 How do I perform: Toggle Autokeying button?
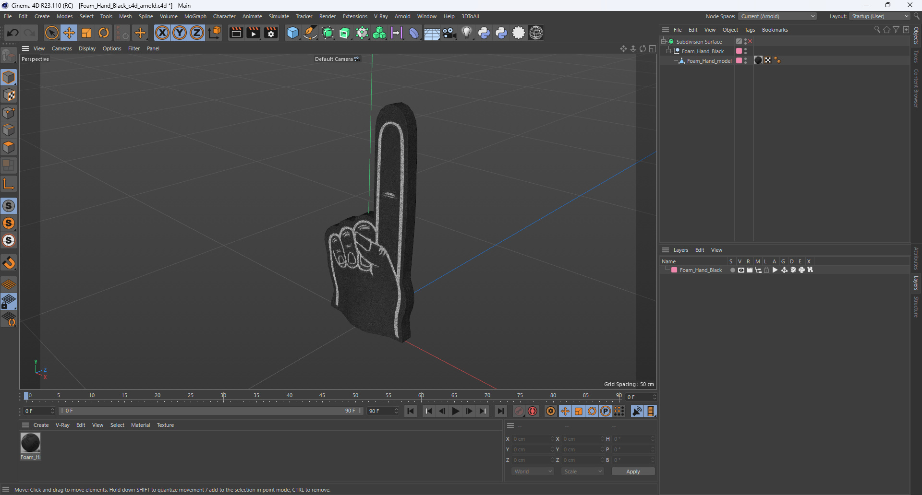[x=533, y=411]
